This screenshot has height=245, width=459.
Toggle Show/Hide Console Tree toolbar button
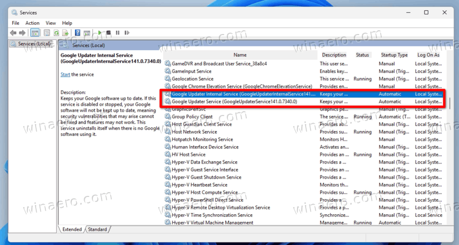coord(35,33)
